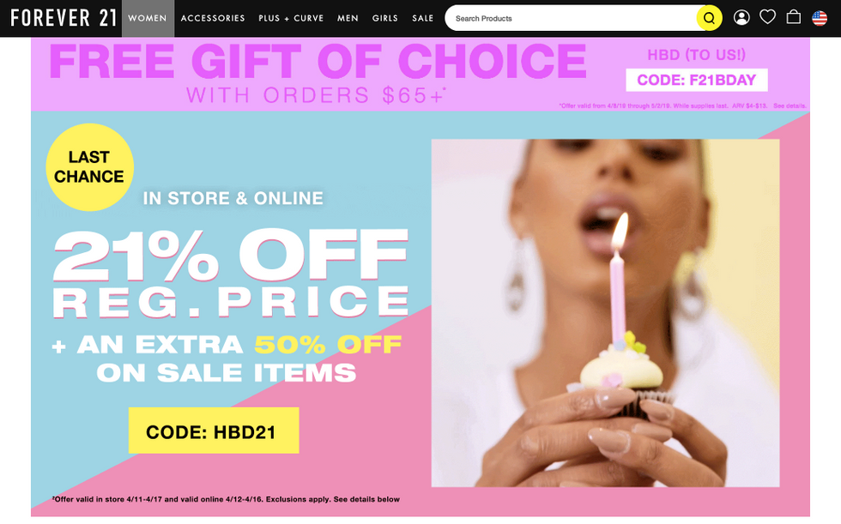Open the Accessories menu

tap(213, 18)
